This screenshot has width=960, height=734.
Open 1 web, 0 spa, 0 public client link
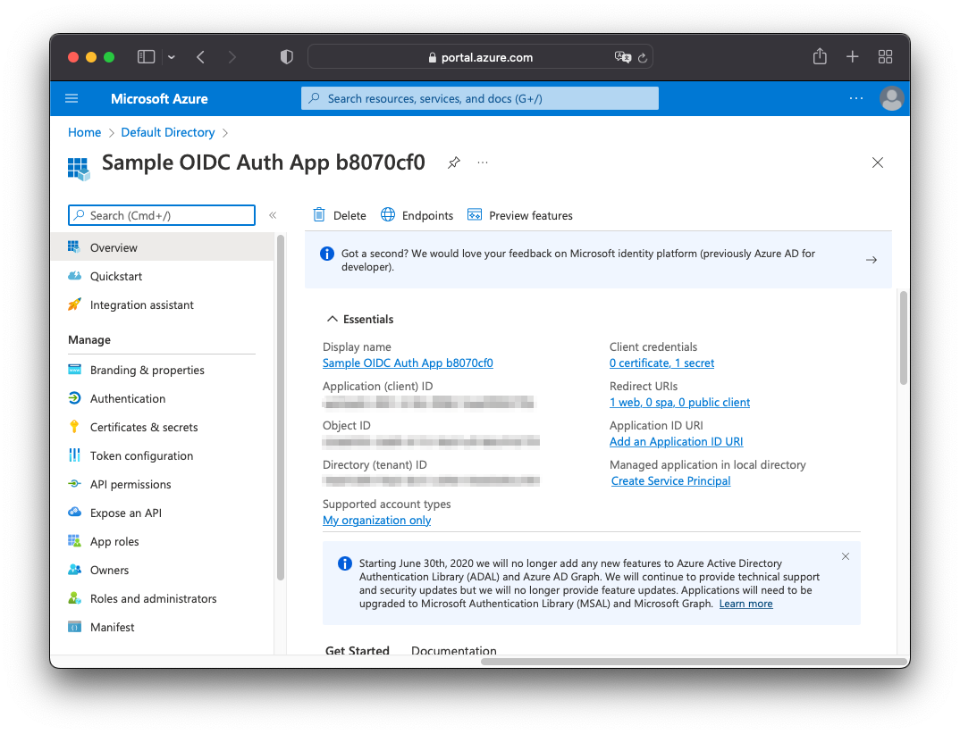coord(679,402)
